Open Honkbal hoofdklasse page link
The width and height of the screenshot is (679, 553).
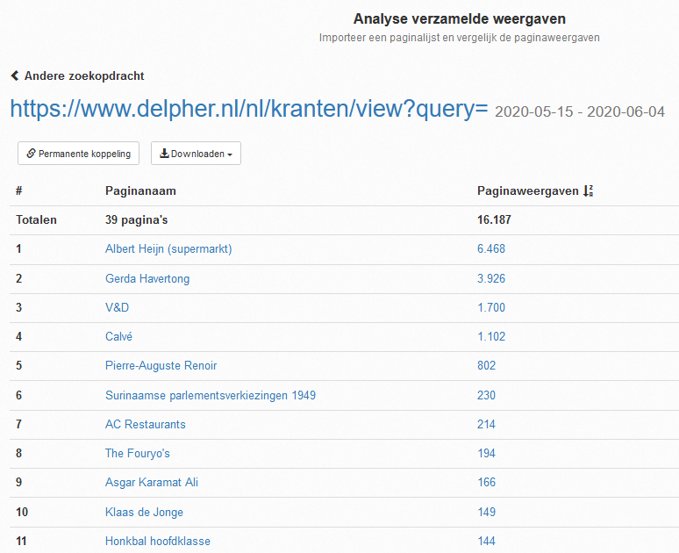tap(158, 542)
